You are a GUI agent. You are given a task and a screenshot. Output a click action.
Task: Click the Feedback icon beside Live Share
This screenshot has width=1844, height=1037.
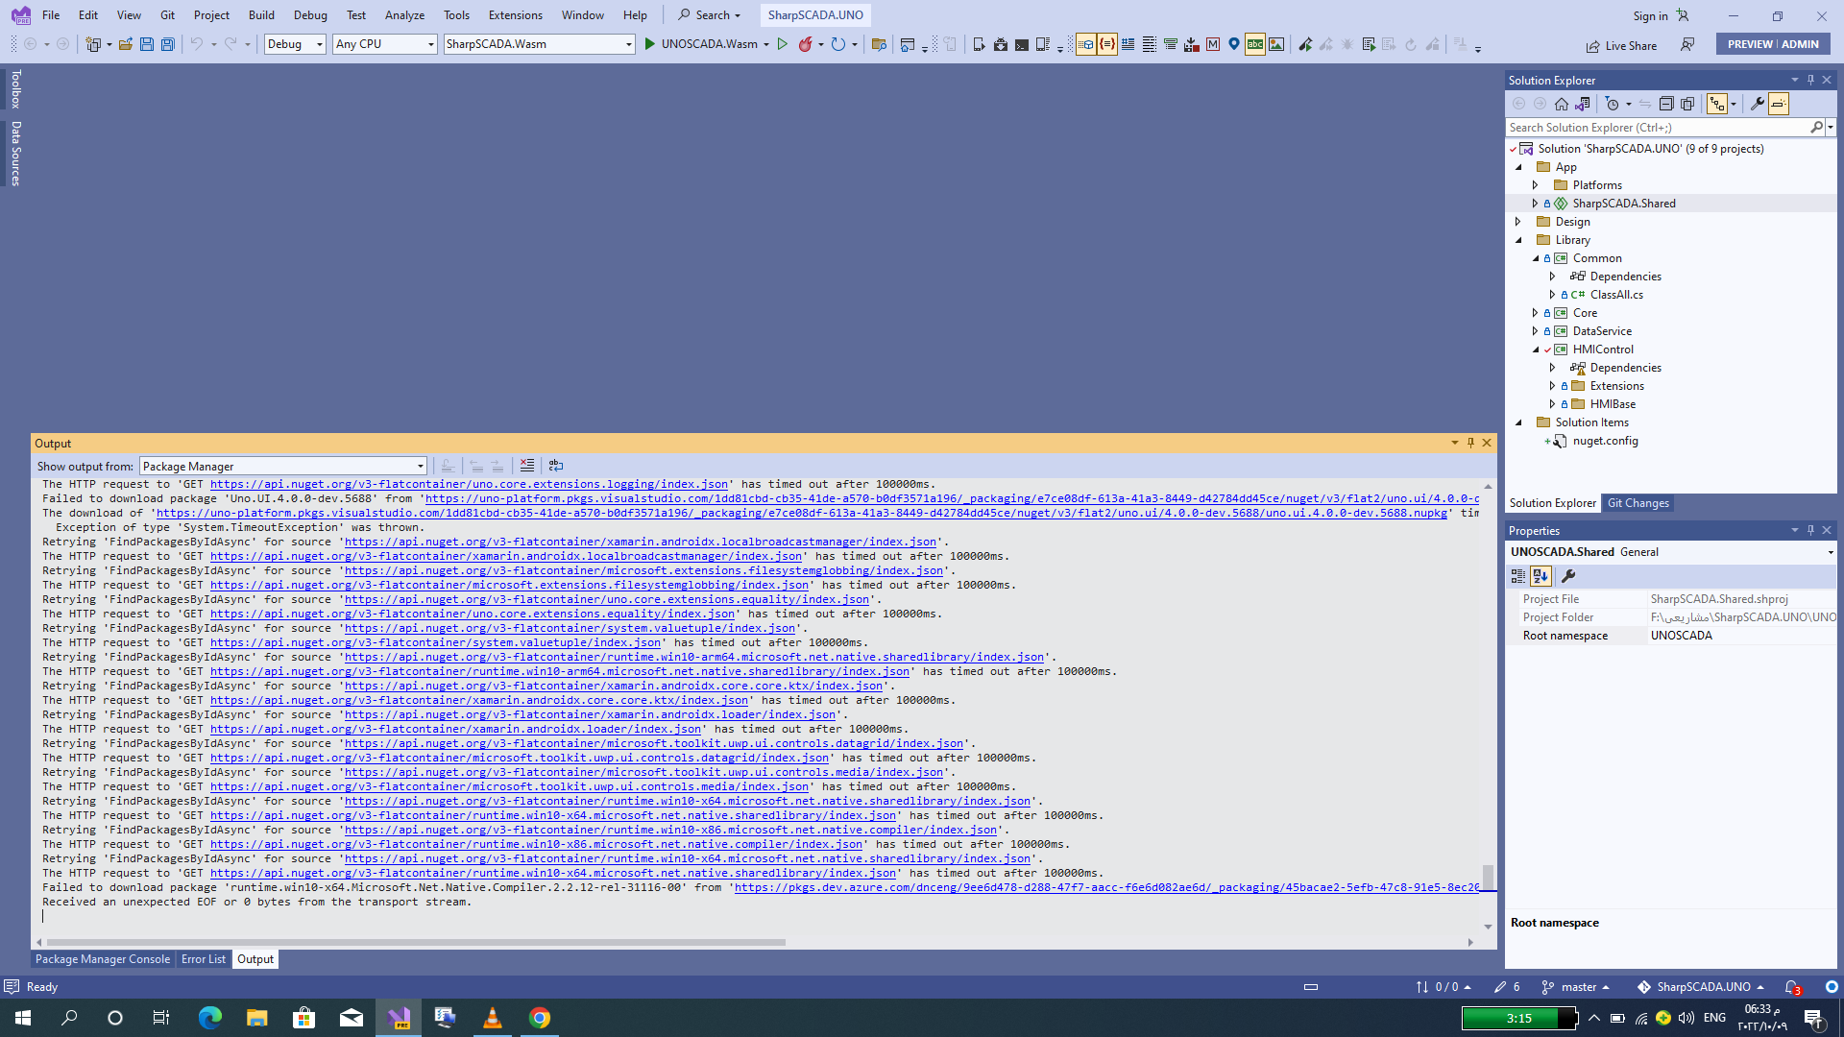1687,45
